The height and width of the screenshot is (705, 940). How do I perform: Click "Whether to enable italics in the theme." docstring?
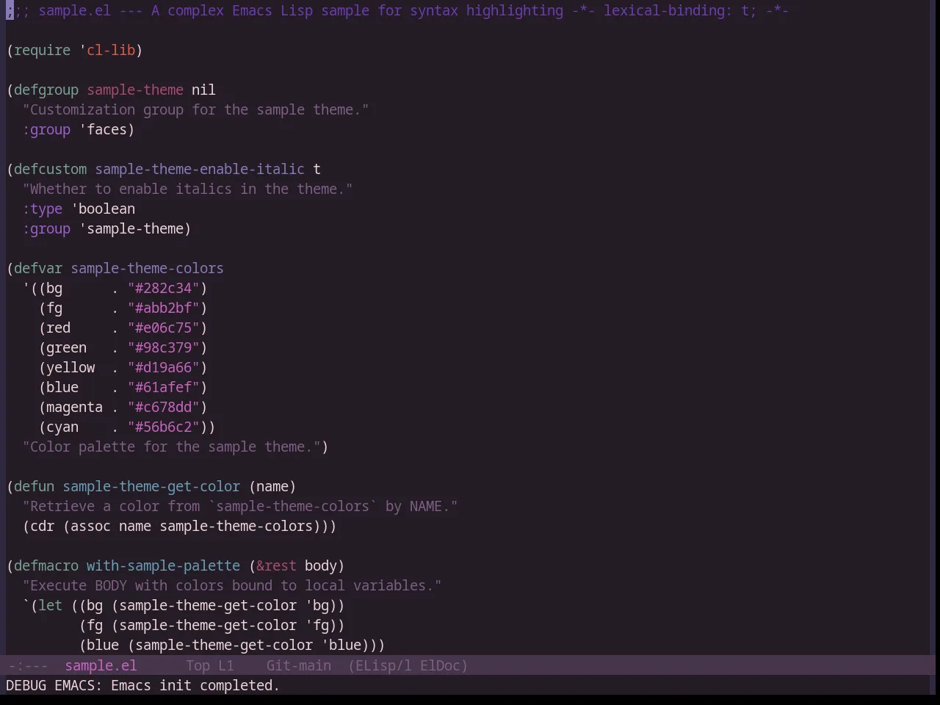(187, 189)
